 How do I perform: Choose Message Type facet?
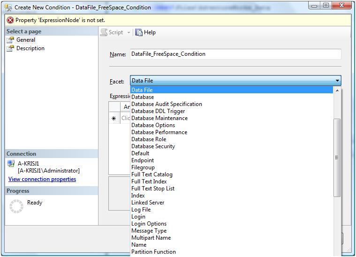click(x=232, y=231)
